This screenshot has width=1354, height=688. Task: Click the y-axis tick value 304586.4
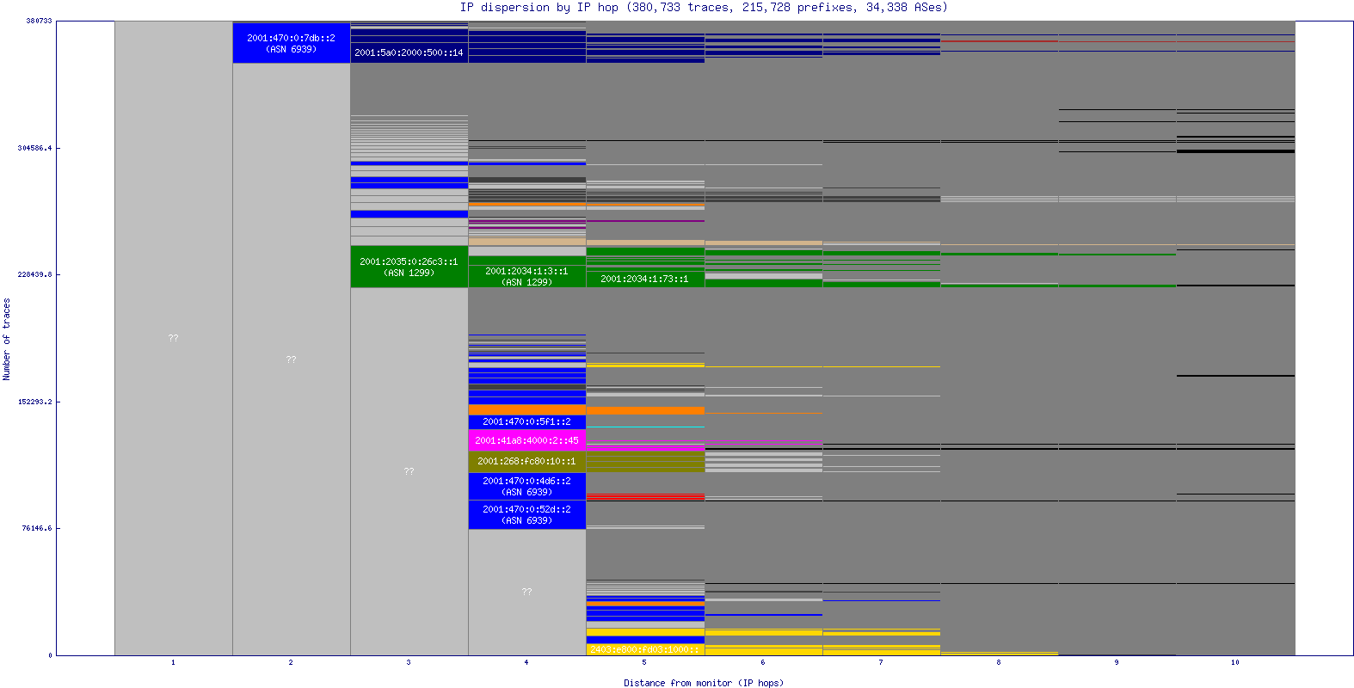point(34,148)
